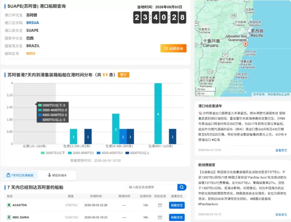Select the red port marker on the map
Screen dimensions: 291x222
pyautogui.click(x=245, y=44)
